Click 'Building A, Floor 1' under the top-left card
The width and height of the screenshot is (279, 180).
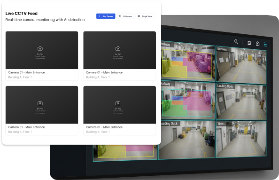pyautogui.click(x=20, y=77)
